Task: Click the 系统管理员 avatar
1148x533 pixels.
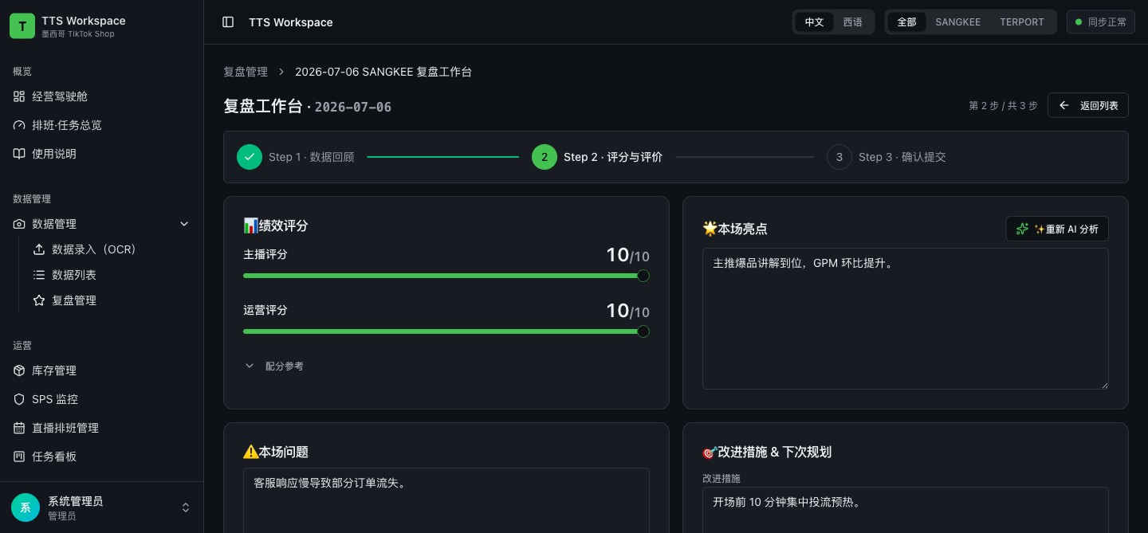Action: 25,508
